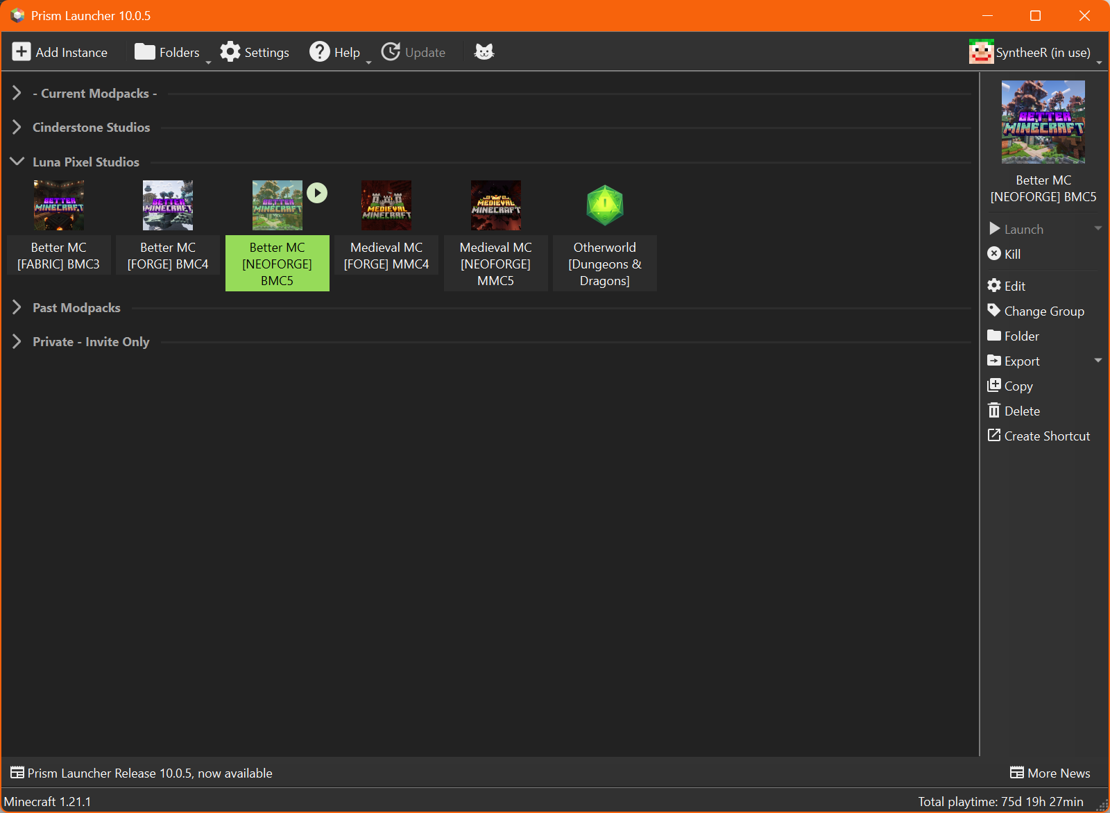Viewport: 1110px width, 813px height.
Task: Click the Delete trash icon
Action: tap(994, 411)
